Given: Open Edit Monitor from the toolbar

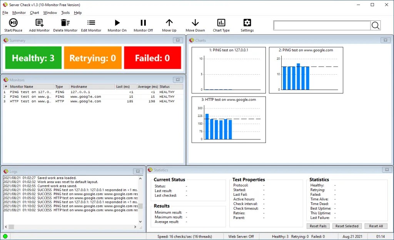Looking at the screenshot, I should click(91, 25).
